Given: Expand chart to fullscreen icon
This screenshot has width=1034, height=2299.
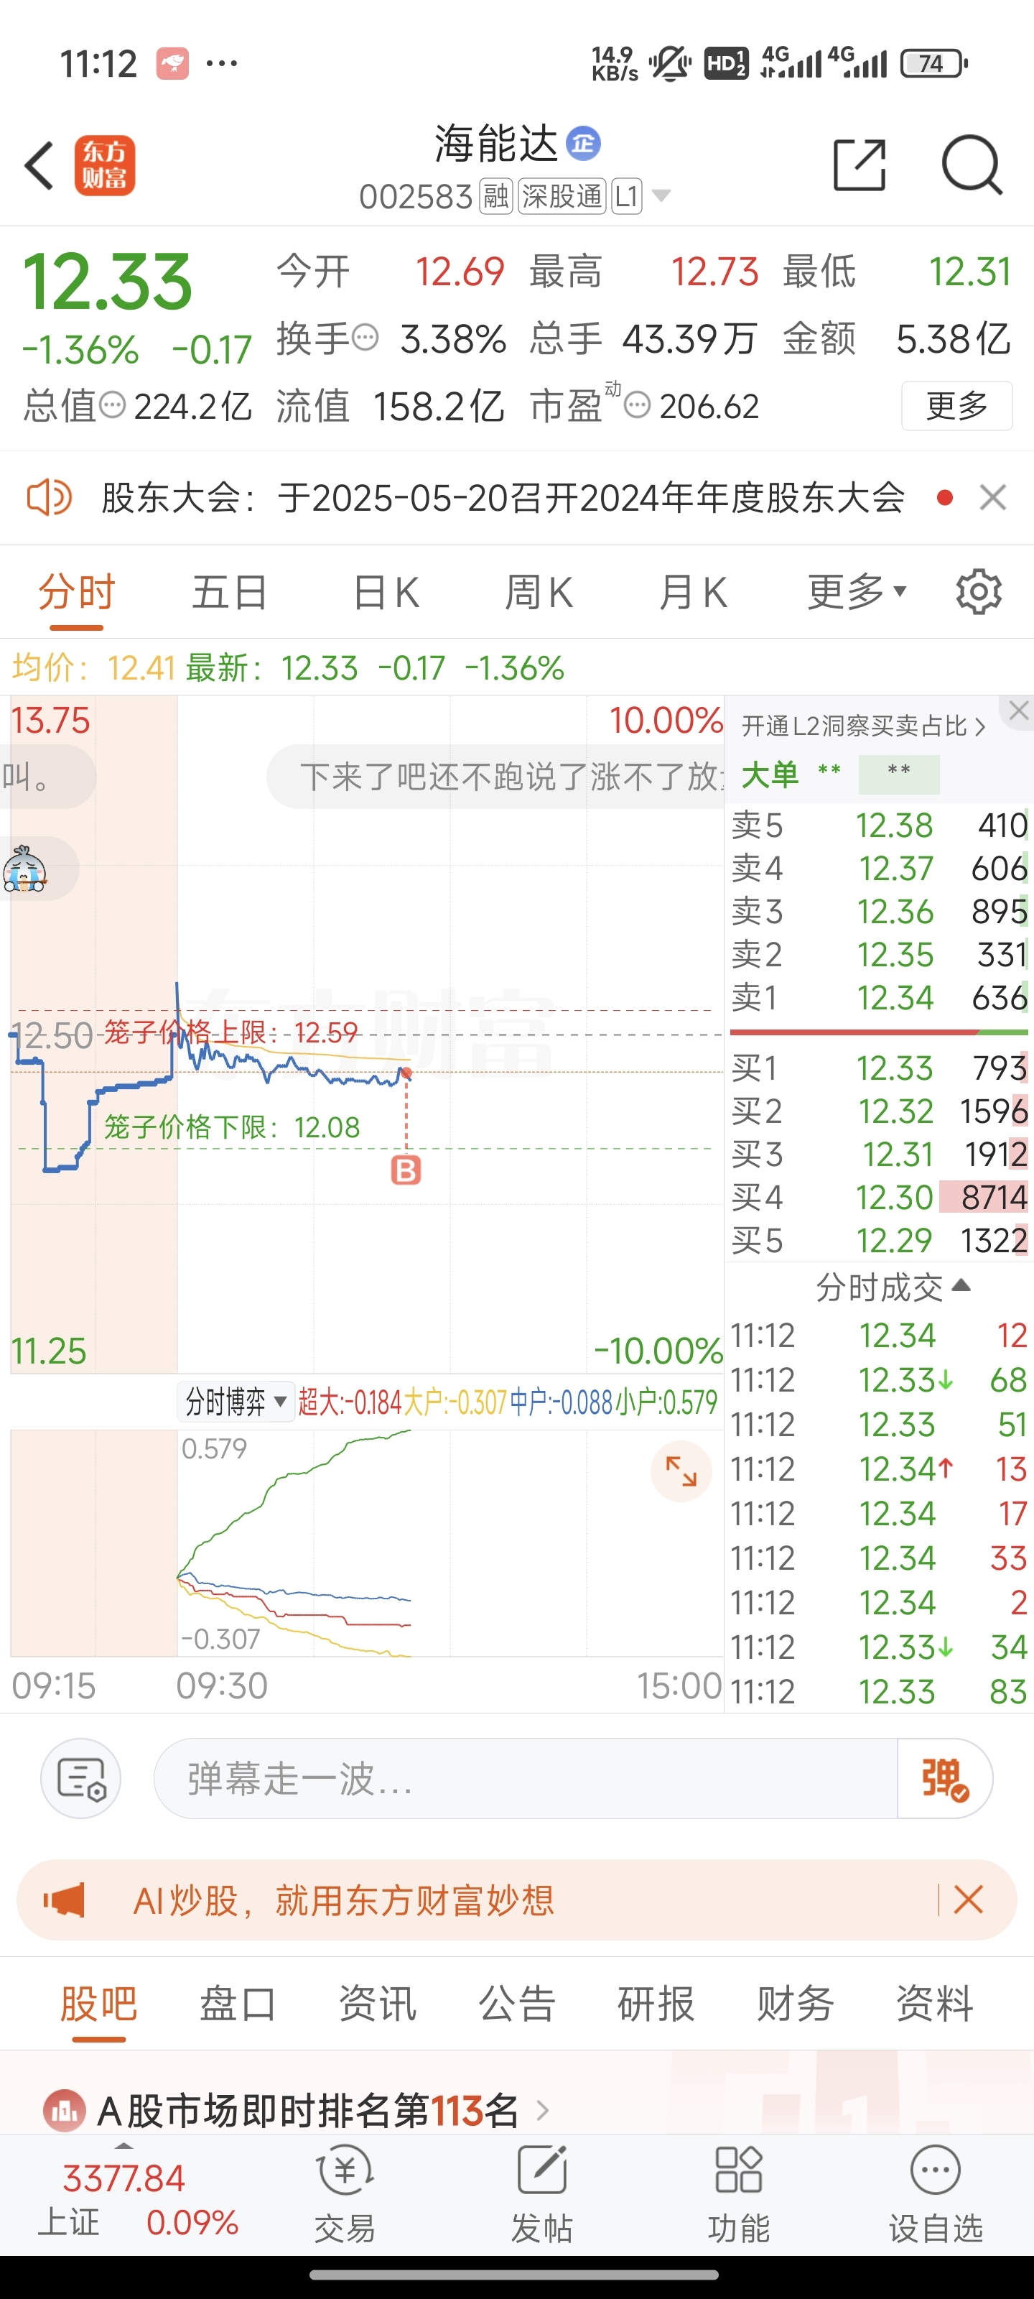Looking at the screenshot, I should pyautogui.click(x=681, y=1471).
